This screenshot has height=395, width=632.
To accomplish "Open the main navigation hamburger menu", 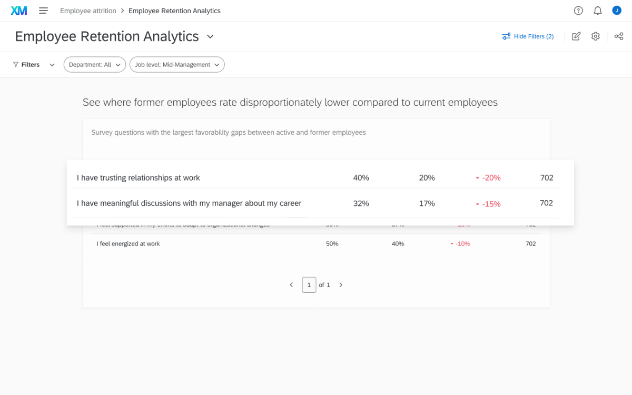I will (44, 10).
